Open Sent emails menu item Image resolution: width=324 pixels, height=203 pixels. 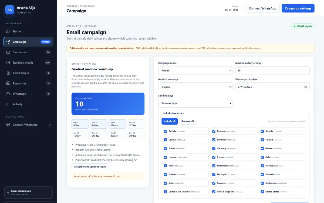pyautogui.click(x=28, y=52)
